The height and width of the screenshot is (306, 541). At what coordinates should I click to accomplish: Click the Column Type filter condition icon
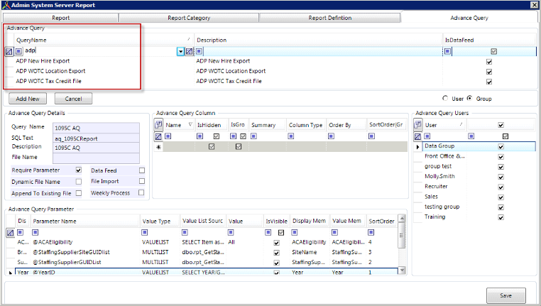[291, 136]
